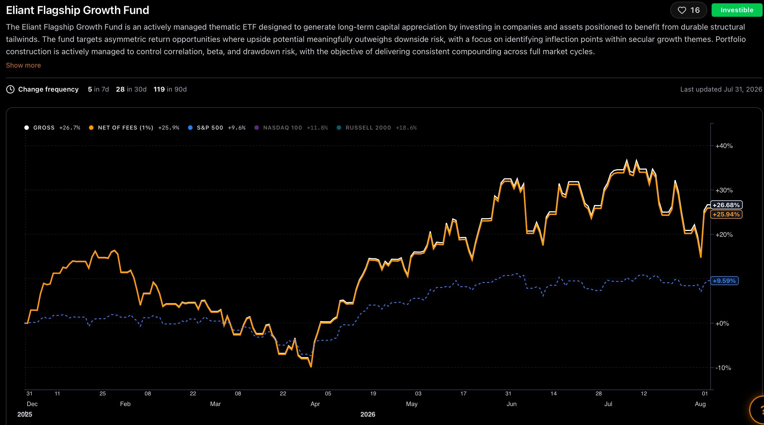Click the +0% y-axis label

coord(722,323)
